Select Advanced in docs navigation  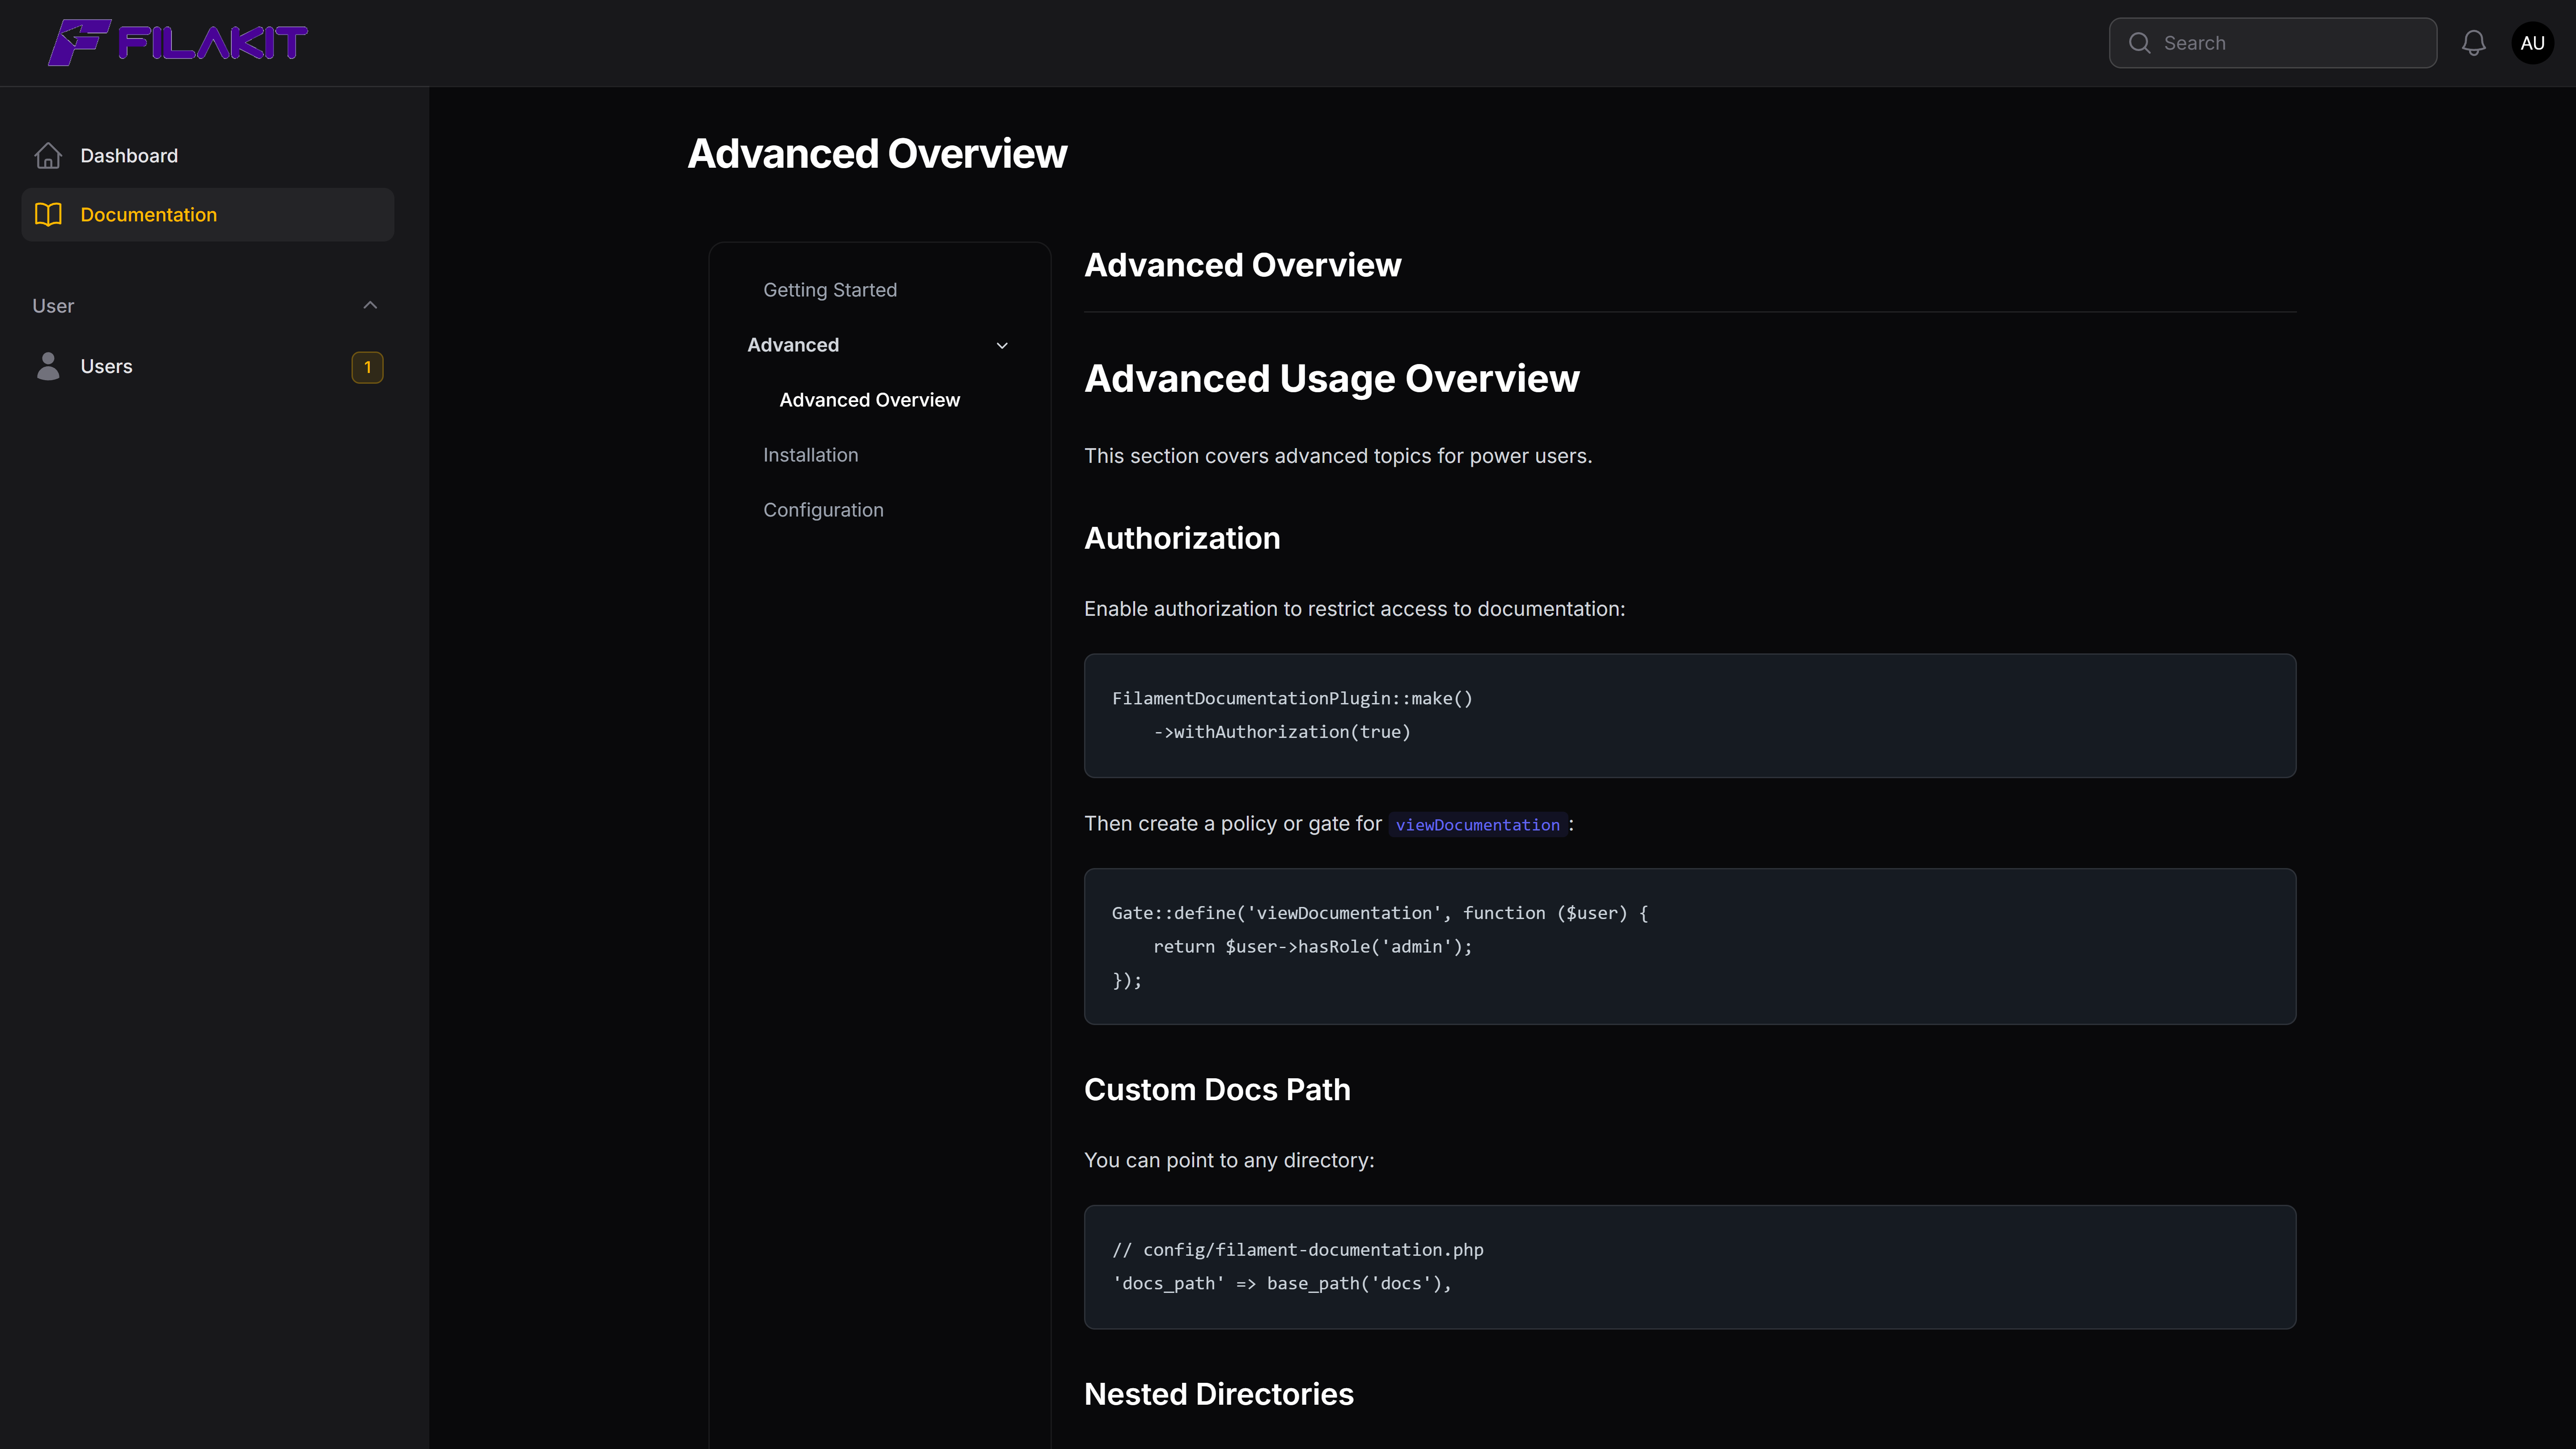coord(793,345)
